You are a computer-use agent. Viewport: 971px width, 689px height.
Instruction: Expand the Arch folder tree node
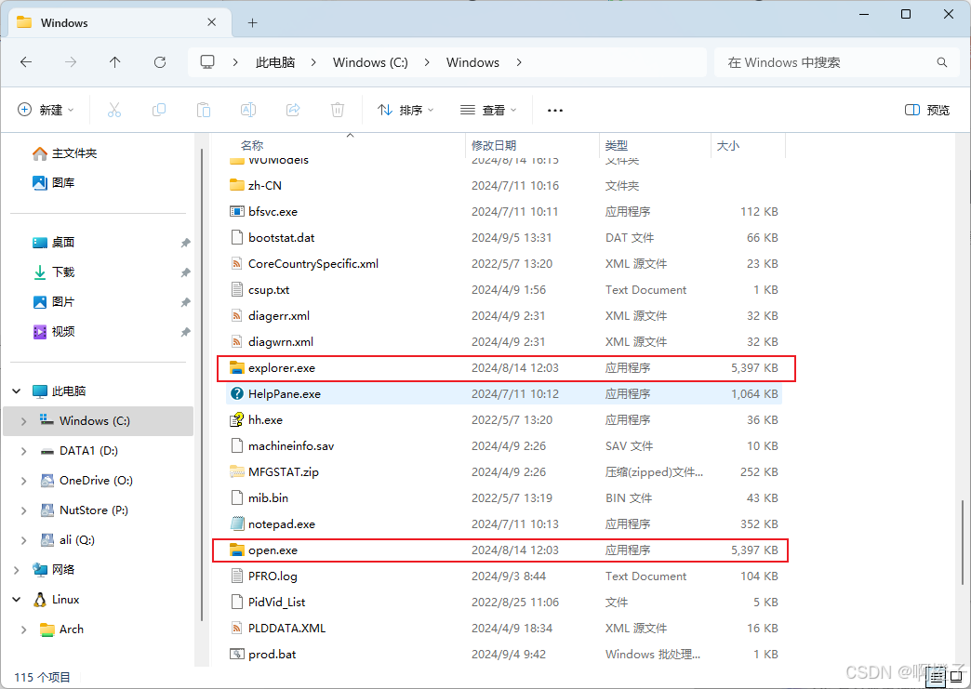[23, 629]
